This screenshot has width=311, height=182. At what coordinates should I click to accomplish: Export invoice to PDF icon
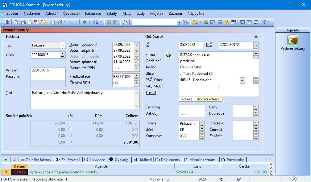click(36, 22)
